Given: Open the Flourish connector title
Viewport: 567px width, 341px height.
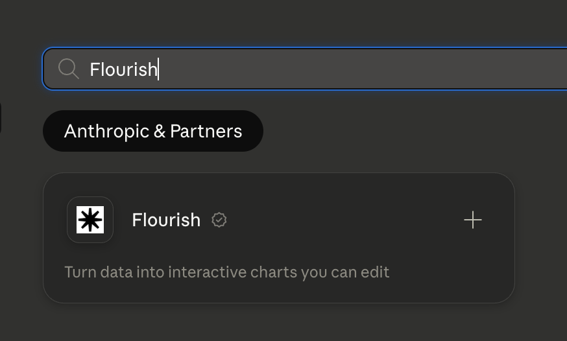Looking at the screenshot, I should pyautogui.click(x=166, y=220).
